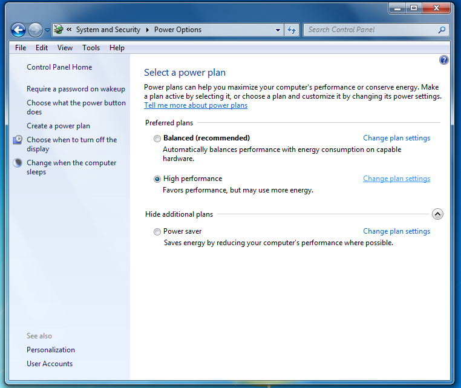This screenshot has height=388, width=461.
Task: Change plan settings for Power saver
Action: pos(396,231)
